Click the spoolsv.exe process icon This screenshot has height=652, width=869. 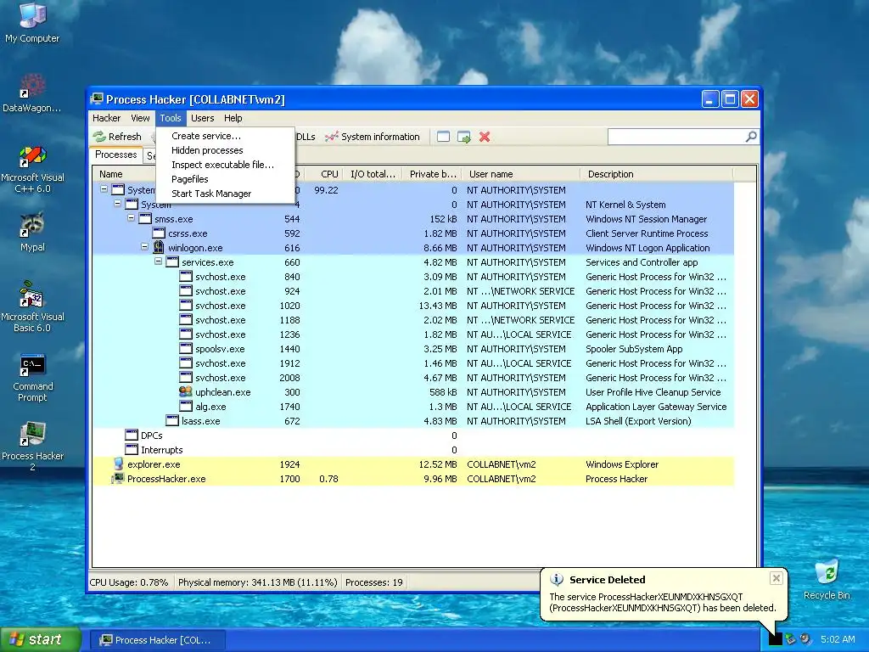point(186,348)
